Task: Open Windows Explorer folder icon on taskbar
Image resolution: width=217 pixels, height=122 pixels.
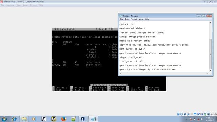Action: click(24, 119)
